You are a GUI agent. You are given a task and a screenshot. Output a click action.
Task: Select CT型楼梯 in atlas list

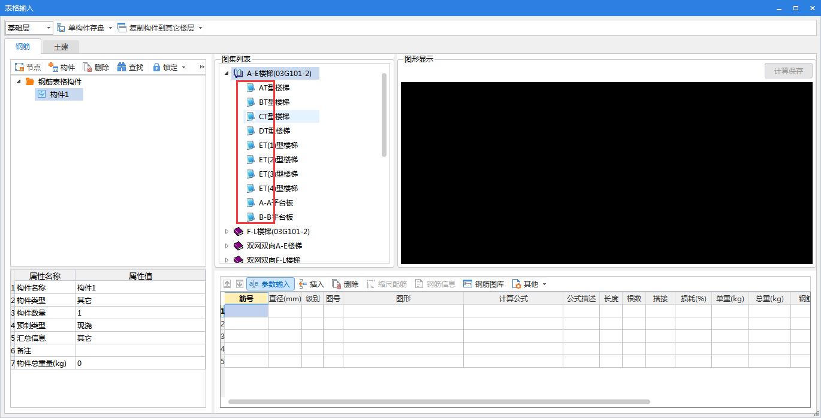pyautogui.click(x=274, y=116)
